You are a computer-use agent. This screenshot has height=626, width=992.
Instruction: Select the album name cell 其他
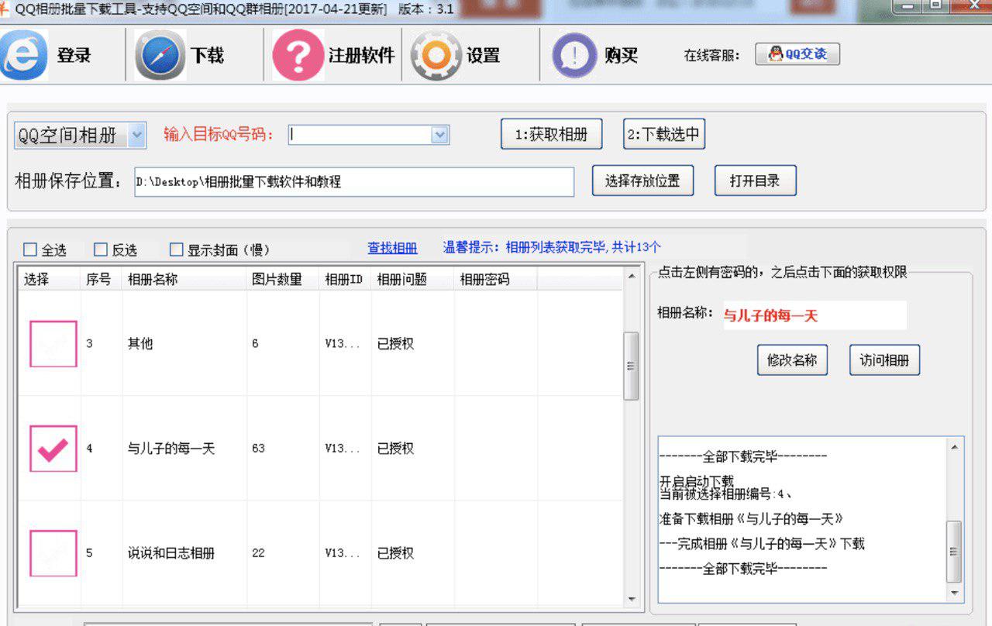pyautogui.click(x=140, y=343)
